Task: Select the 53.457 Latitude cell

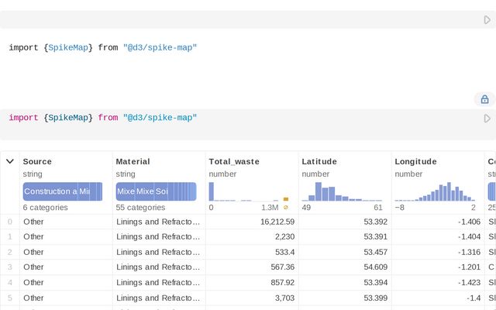Action: pyautogui.click(x=345, y=252)
